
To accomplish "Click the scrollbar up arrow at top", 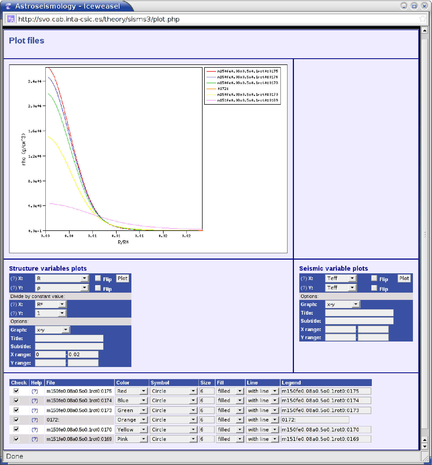I will tap(424, 30).
